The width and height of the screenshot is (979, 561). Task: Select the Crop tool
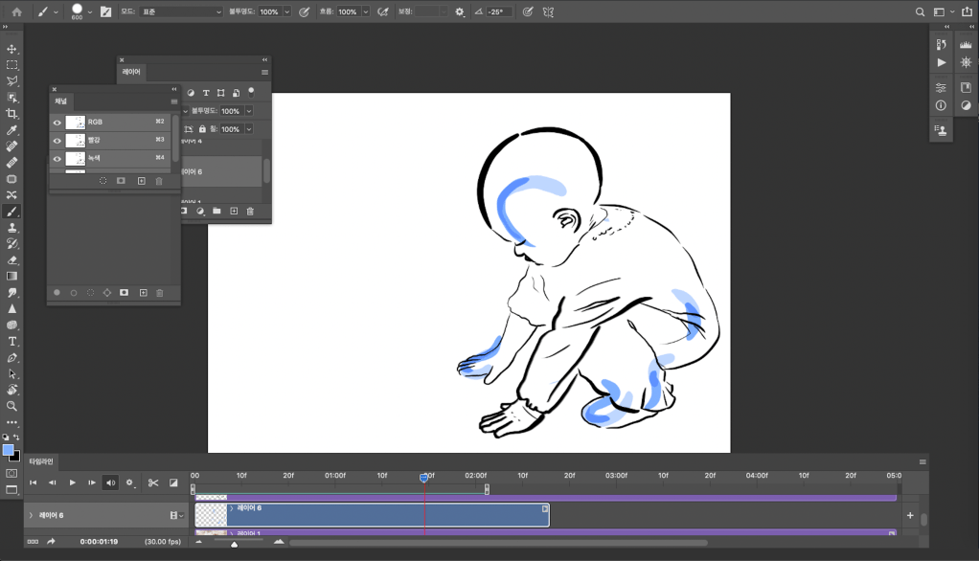[11, 114]
